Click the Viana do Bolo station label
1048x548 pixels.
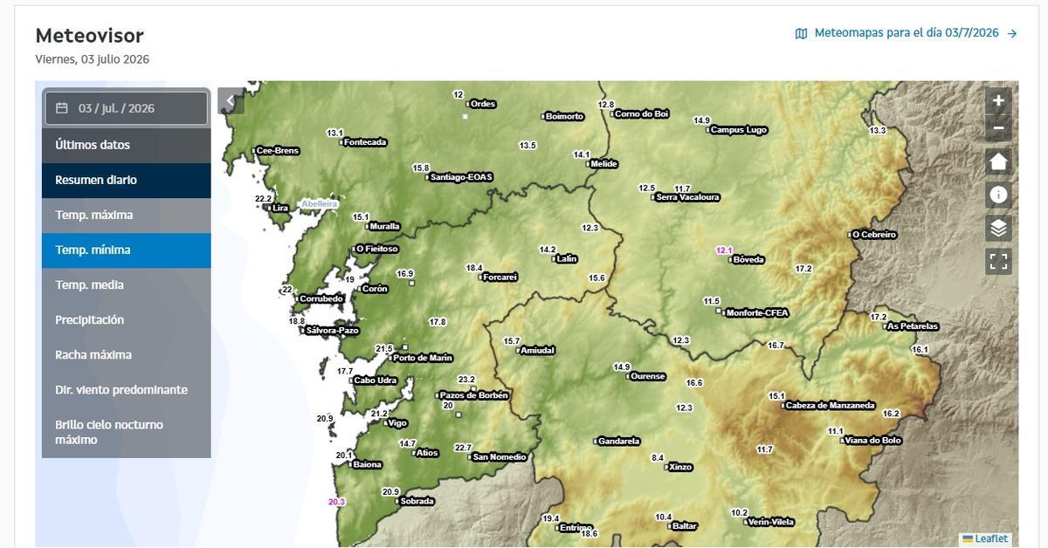click(873, 441)
